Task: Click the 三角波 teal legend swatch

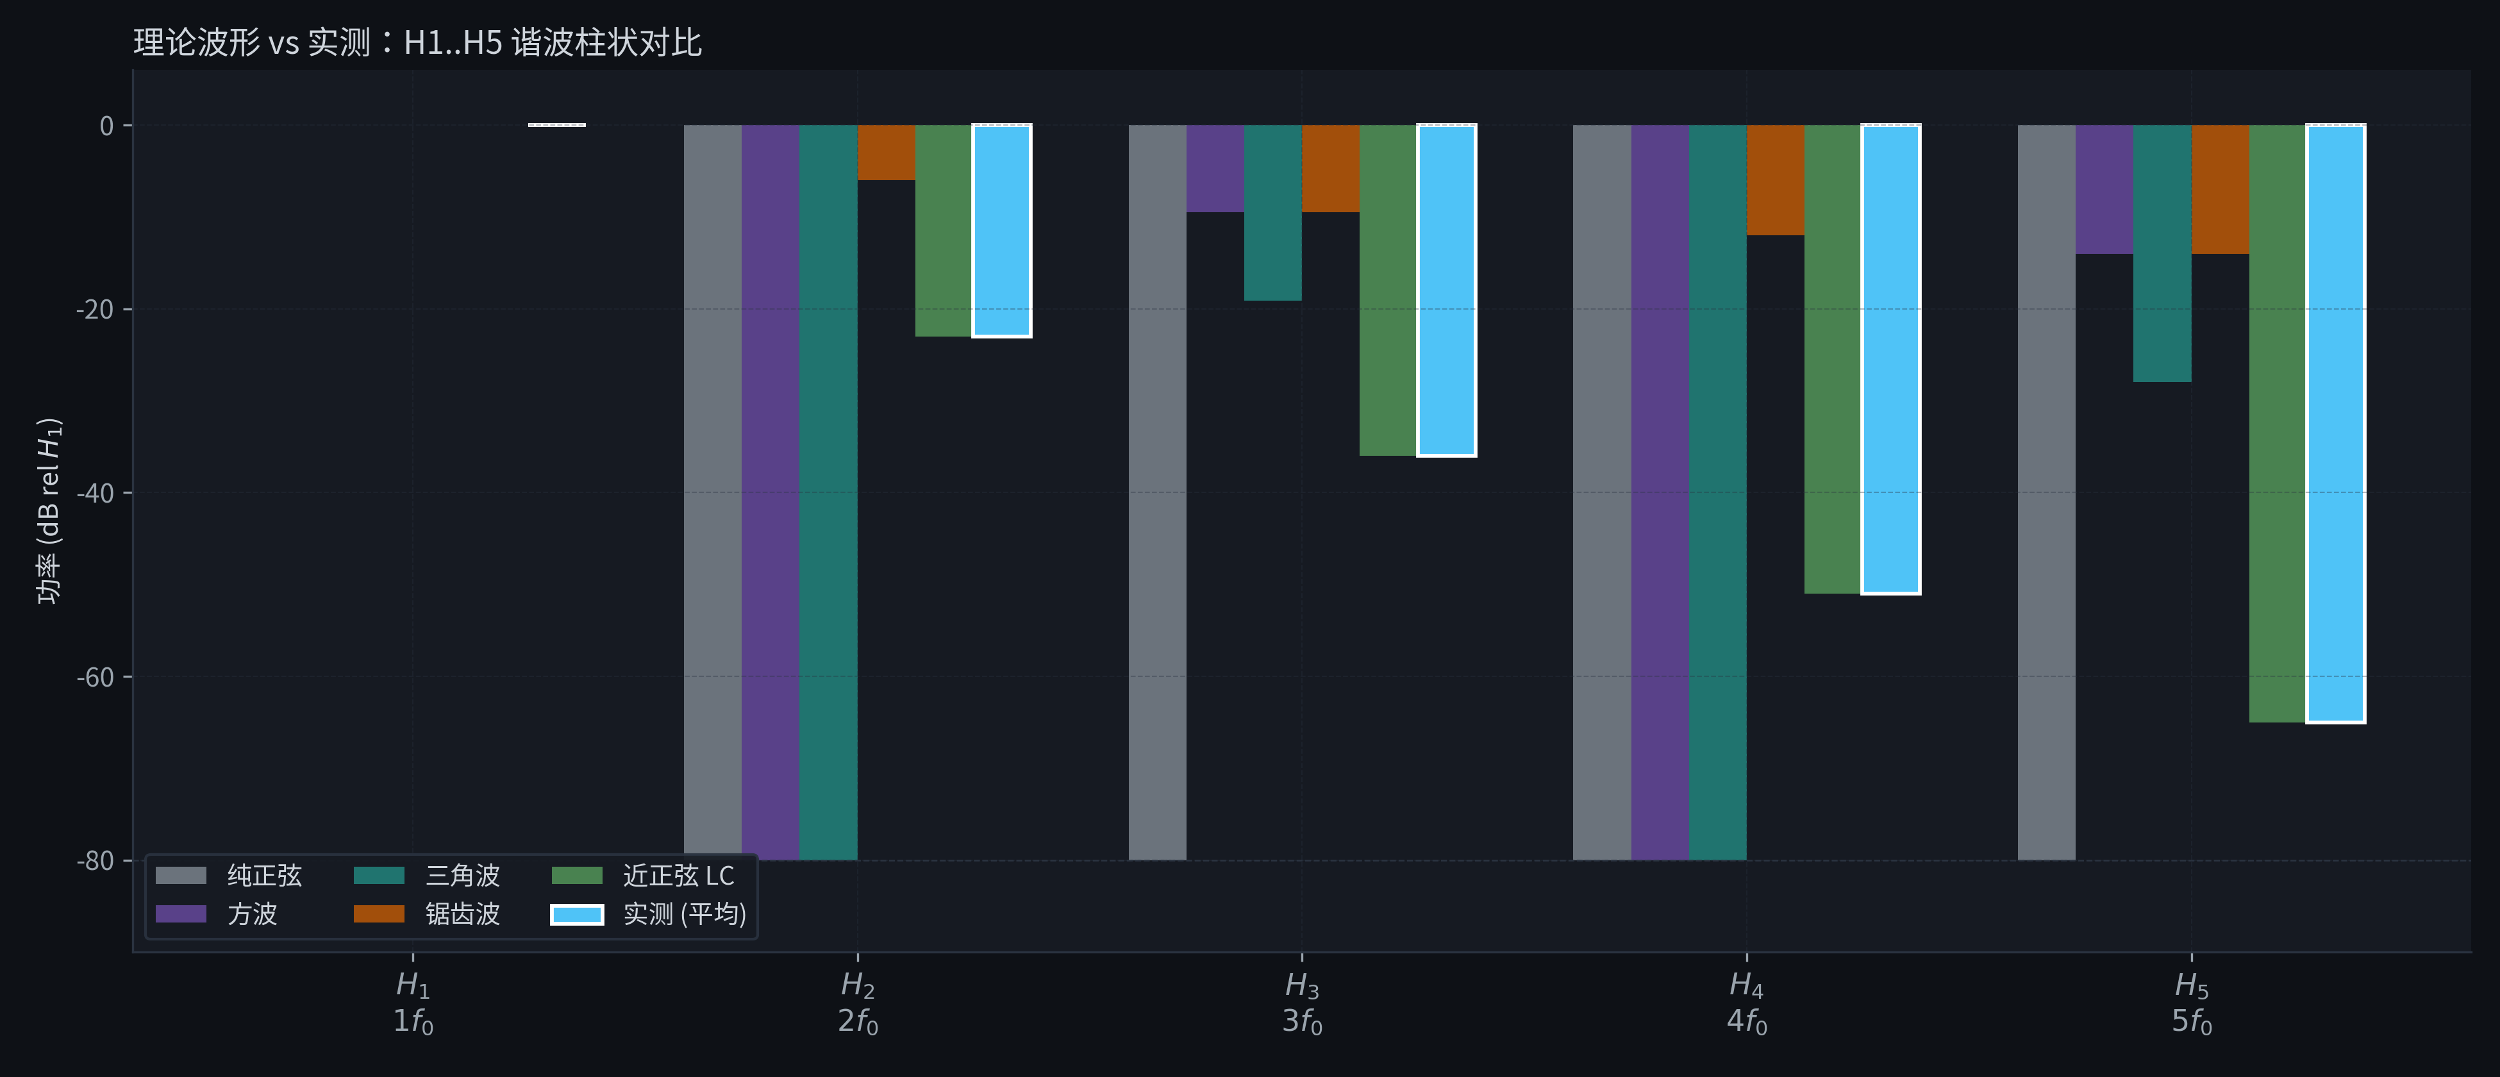Action: click(x=378, y=875)
